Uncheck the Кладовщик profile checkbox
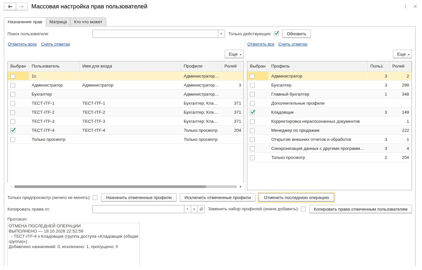 [252, 112]
